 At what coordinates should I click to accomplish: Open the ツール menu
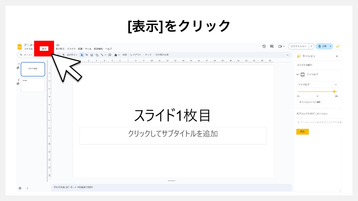click(x=88, y=49)
